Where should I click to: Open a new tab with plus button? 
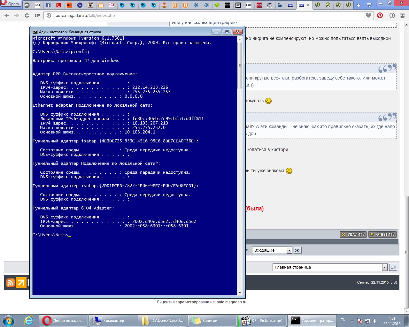(358, 5)
